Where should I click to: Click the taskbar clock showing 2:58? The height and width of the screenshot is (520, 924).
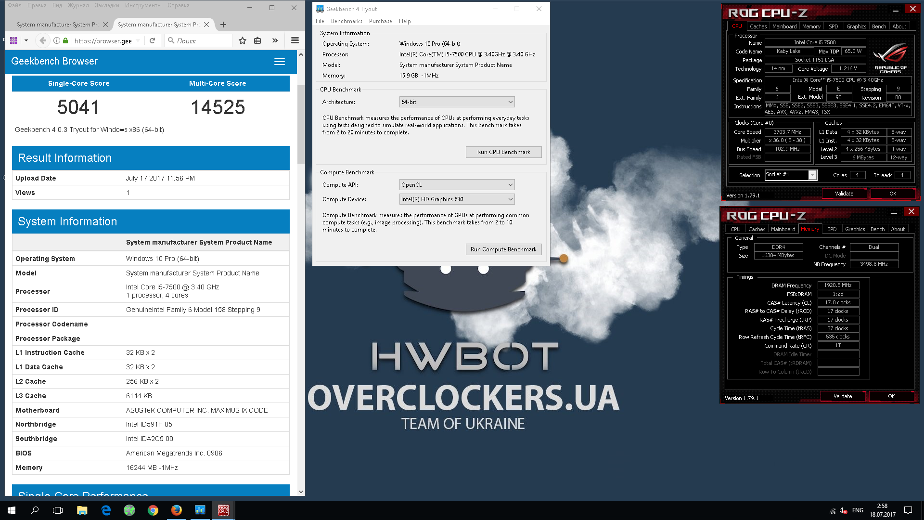click(882, 510)
